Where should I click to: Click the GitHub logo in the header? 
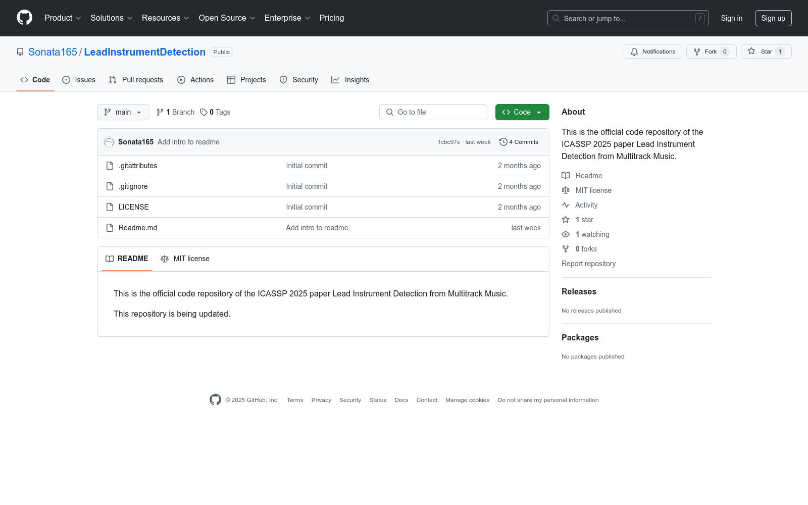tap(24, 18)
